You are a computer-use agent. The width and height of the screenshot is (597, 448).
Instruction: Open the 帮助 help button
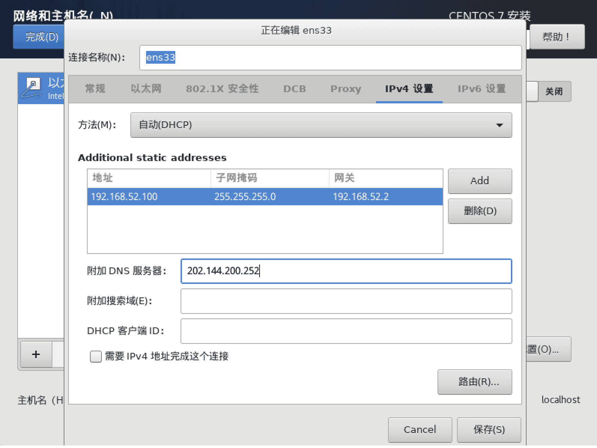pyautogui.click(x=557, y=37)
